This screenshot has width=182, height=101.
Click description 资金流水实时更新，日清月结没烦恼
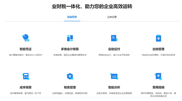pyautogui.click(x=158, y=55)
